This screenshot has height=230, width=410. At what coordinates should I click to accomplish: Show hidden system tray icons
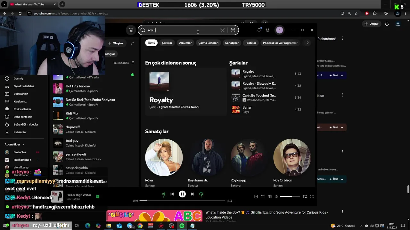362,226
